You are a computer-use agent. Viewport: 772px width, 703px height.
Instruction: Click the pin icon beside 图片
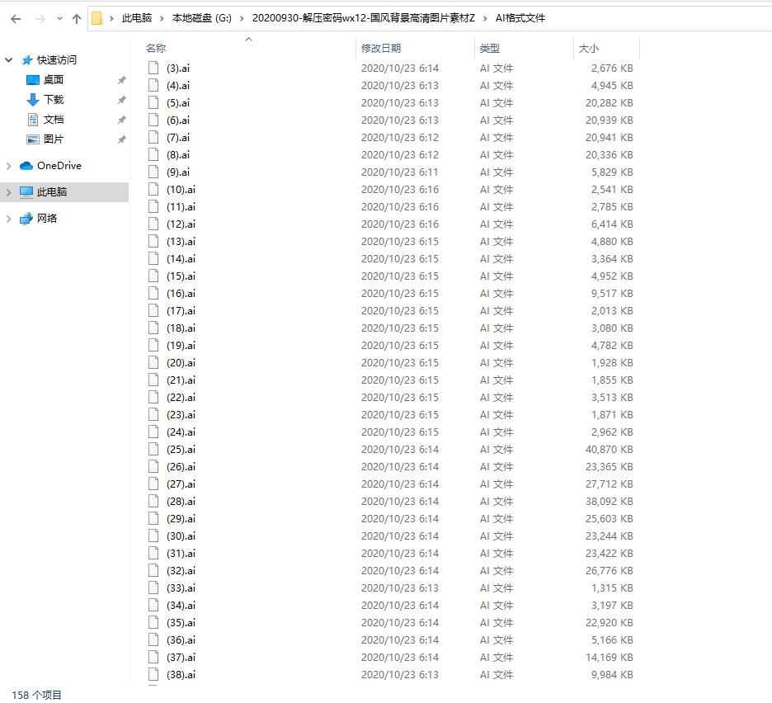click(121, 139)
